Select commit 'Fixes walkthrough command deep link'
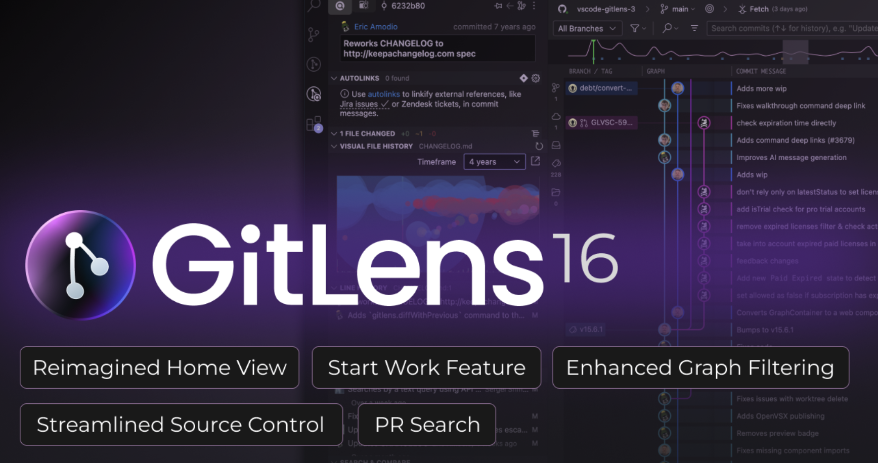Screen dimensions: 878x463 801,106
